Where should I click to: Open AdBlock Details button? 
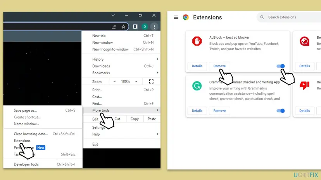pos(197,66)
